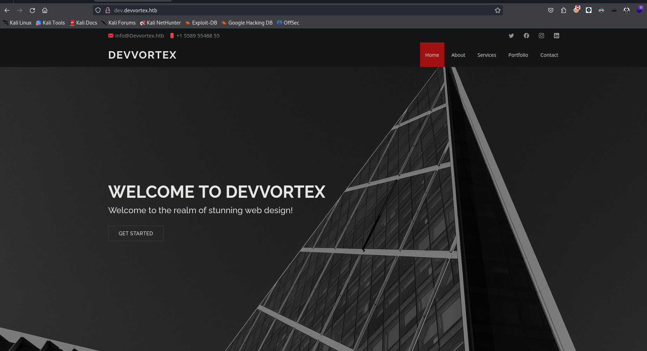Select the Home navigation tab
The height and width of the screenshot is (351, 647).
pyautogui.click(x=432, y=55)
